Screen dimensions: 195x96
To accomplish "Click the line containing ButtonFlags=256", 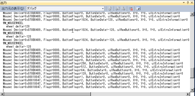I will (93, 63).
